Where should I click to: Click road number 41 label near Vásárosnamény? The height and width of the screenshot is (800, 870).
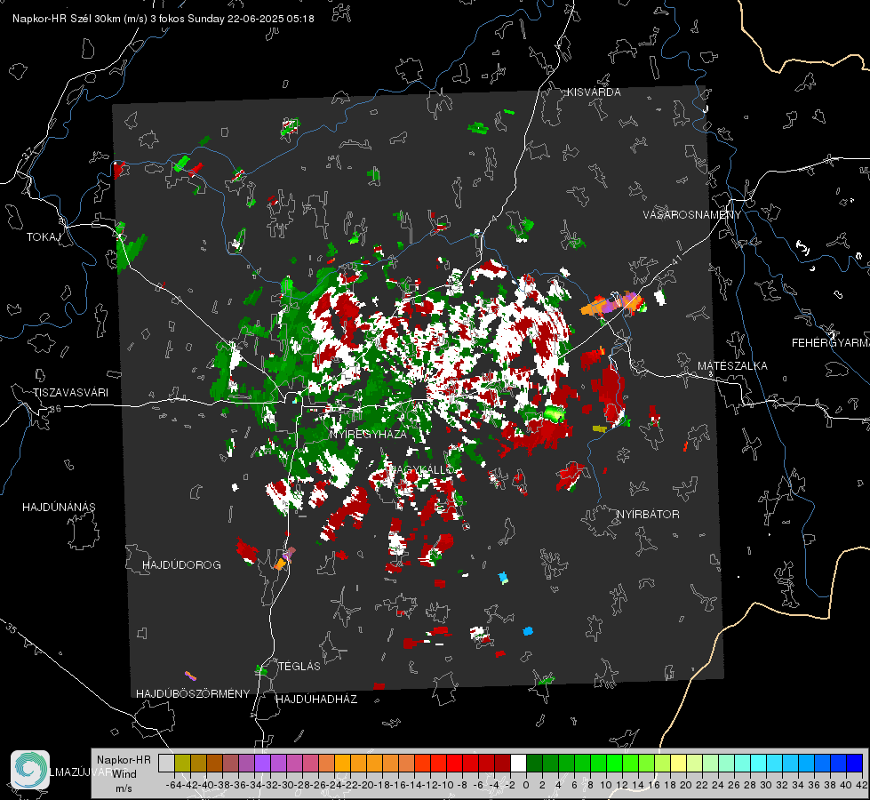pos(675,260)
